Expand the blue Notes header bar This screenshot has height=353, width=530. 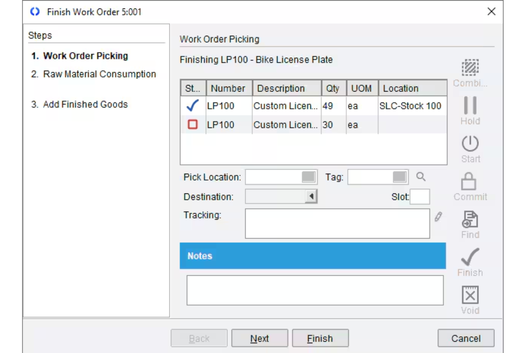click(x=312, y=256)
